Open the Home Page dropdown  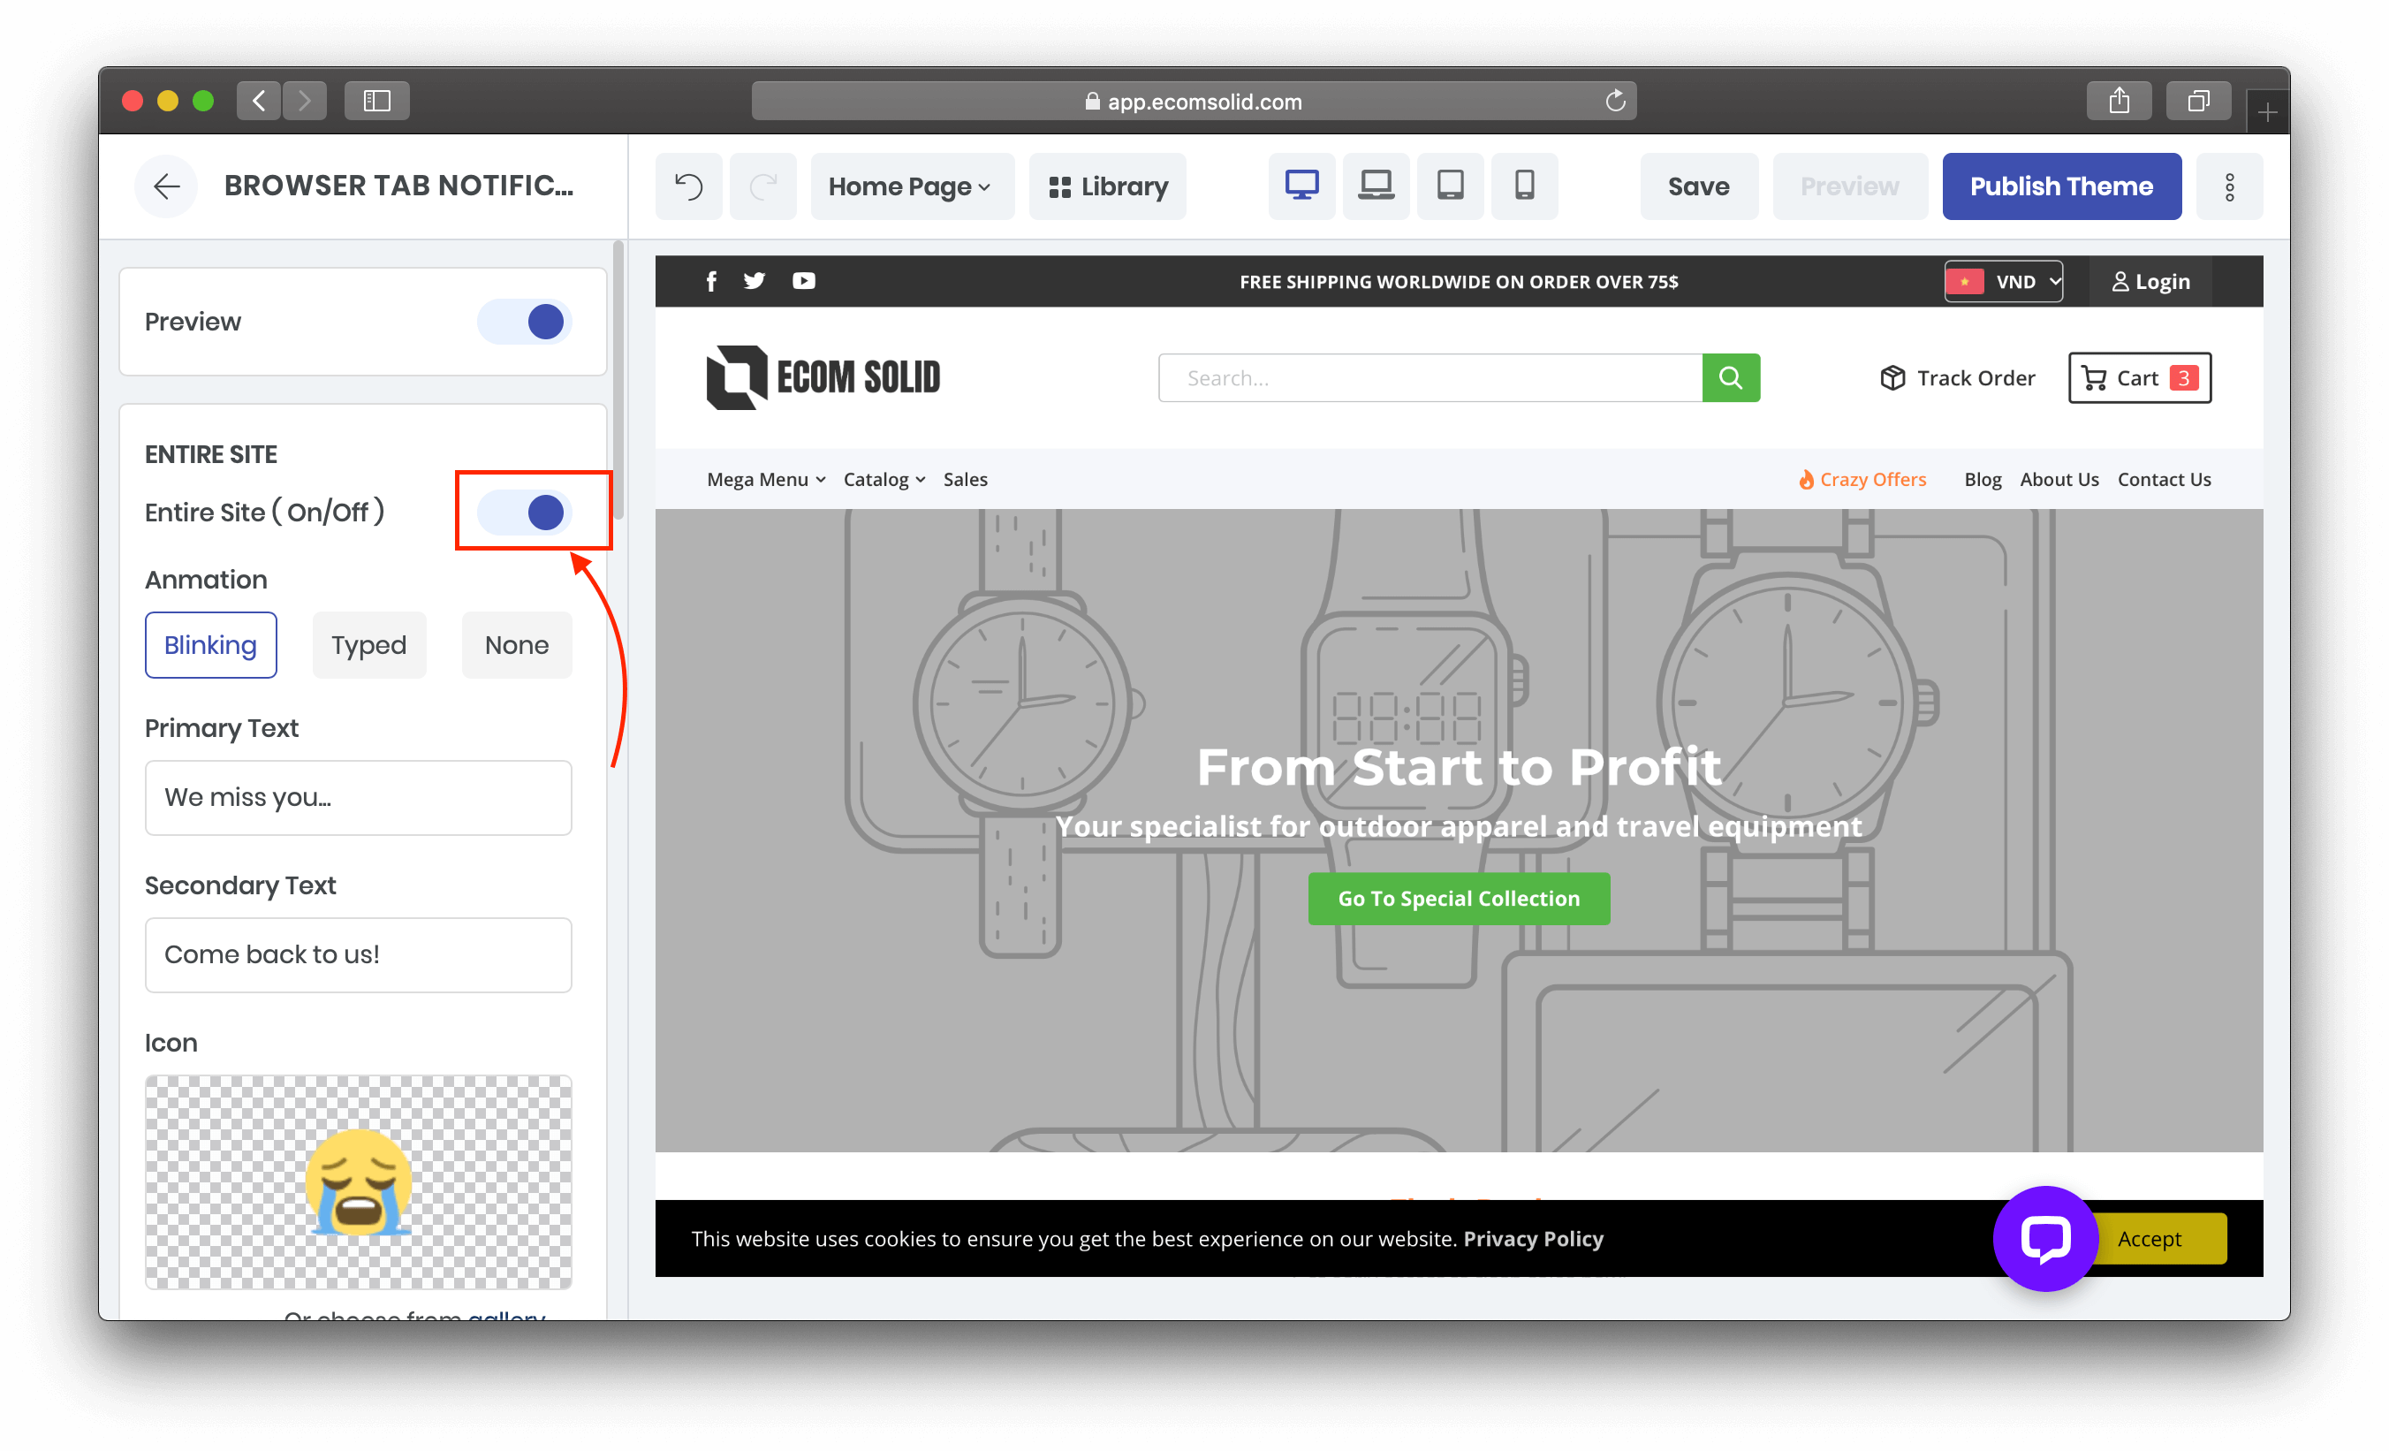(912, 186)
